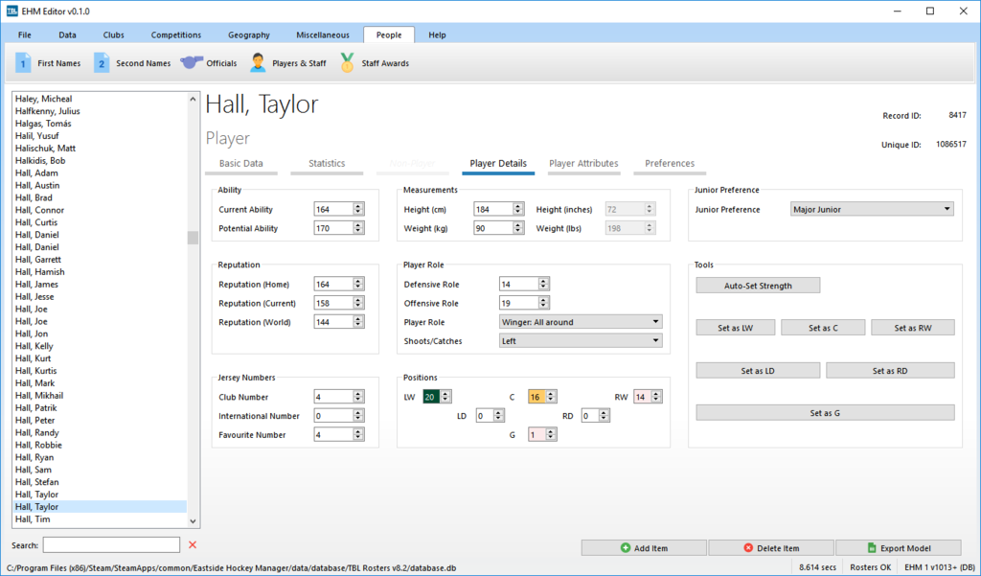Image resolution: width=981 pixels, height=576 pixels.
Task: Click the Reputation (Home) value field
Action: (333, 285)
